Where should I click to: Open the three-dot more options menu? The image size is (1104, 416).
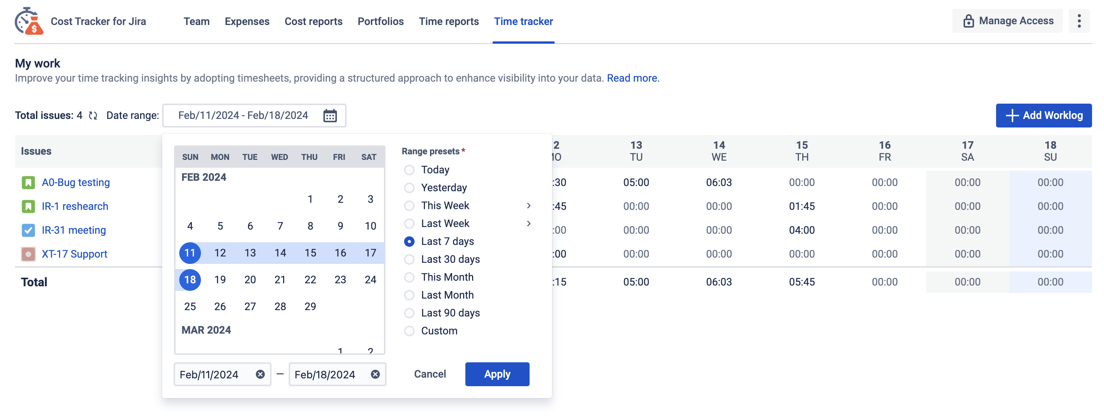[x=1079, y=21]
